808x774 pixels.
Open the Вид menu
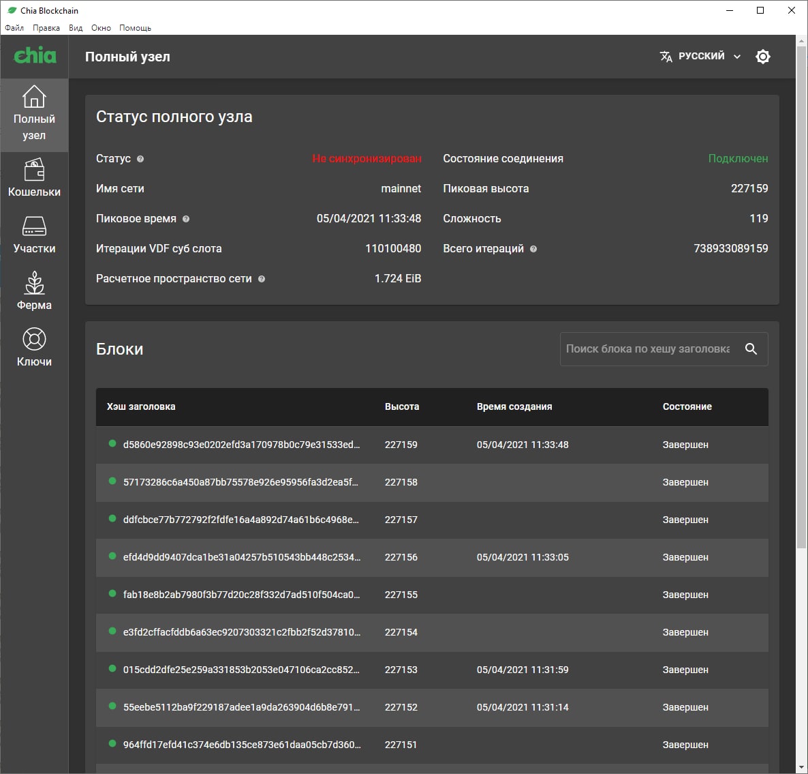(x=75, y=28)
